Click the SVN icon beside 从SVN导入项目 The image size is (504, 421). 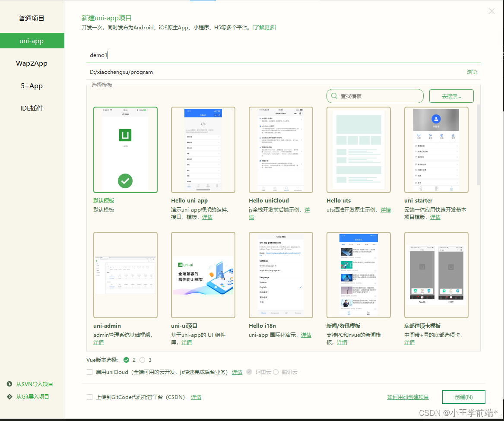pos(10,384)
